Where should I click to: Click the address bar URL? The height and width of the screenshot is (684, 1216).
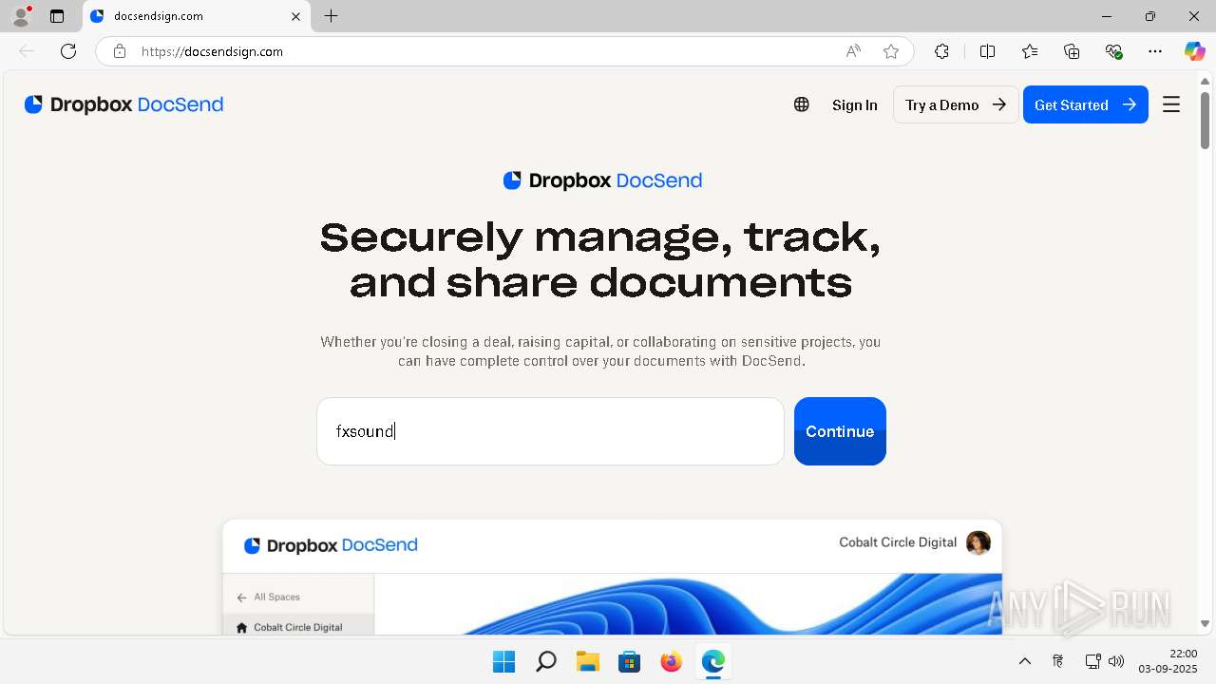212,51
